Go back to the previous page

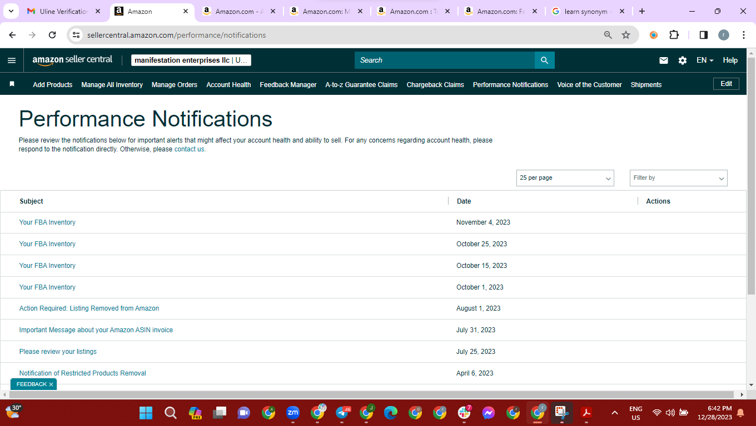pos(12,35)
